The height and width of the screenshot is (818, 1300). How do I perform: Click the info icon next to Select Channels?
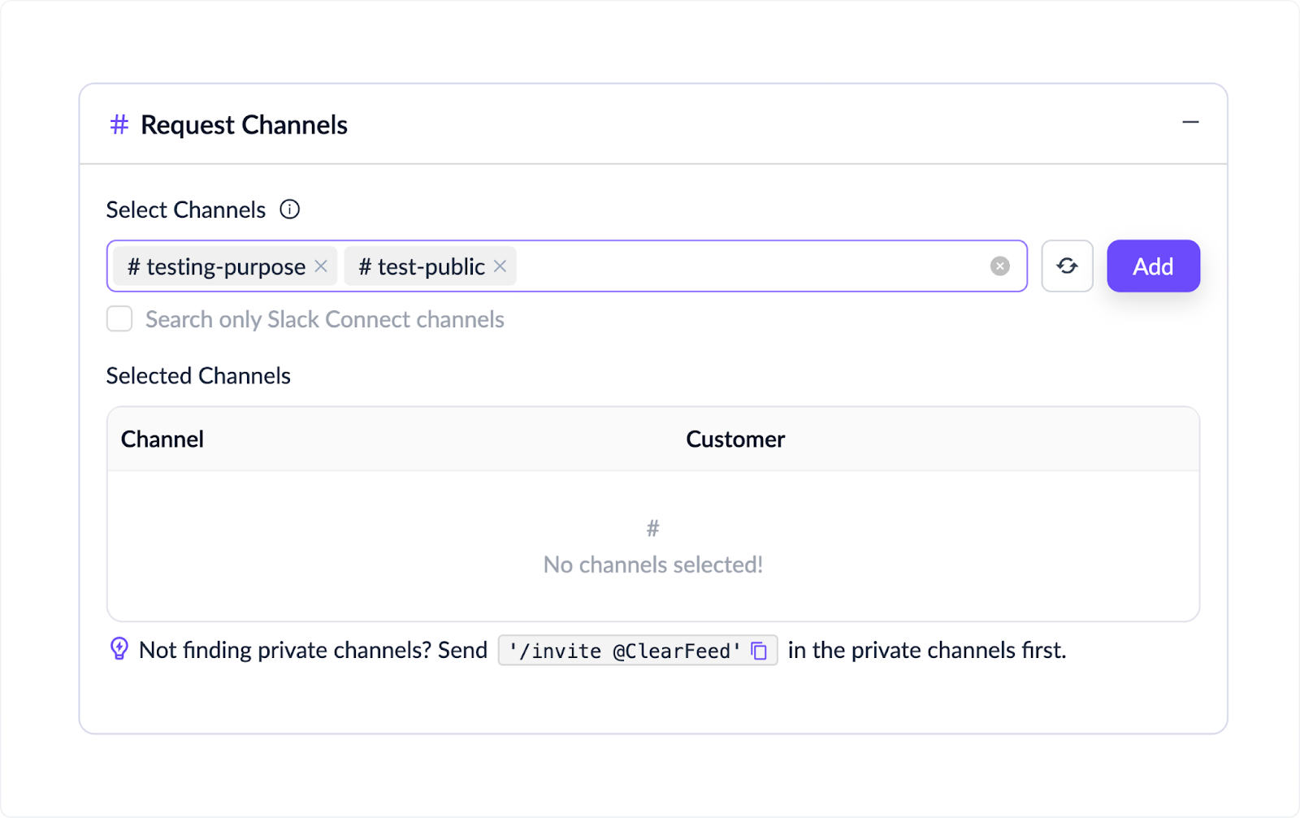[x=290, y=210]
